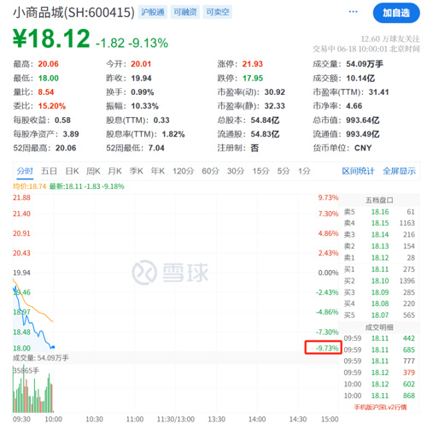Click the 今开 value 20.01
The image size is (427, 429).
tap(141, 64)
